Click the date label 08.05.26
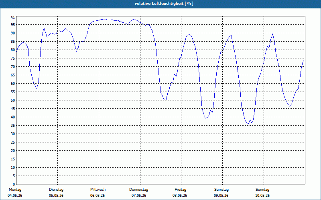The width and height of the screenshot is (321, 200). coord(180,196)
